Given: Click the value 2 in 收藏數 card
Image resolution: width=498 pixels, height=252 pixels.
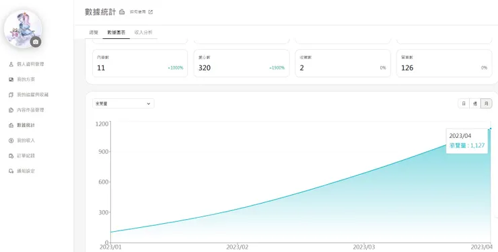Looking at the screenshot, I should click(301, 68).
